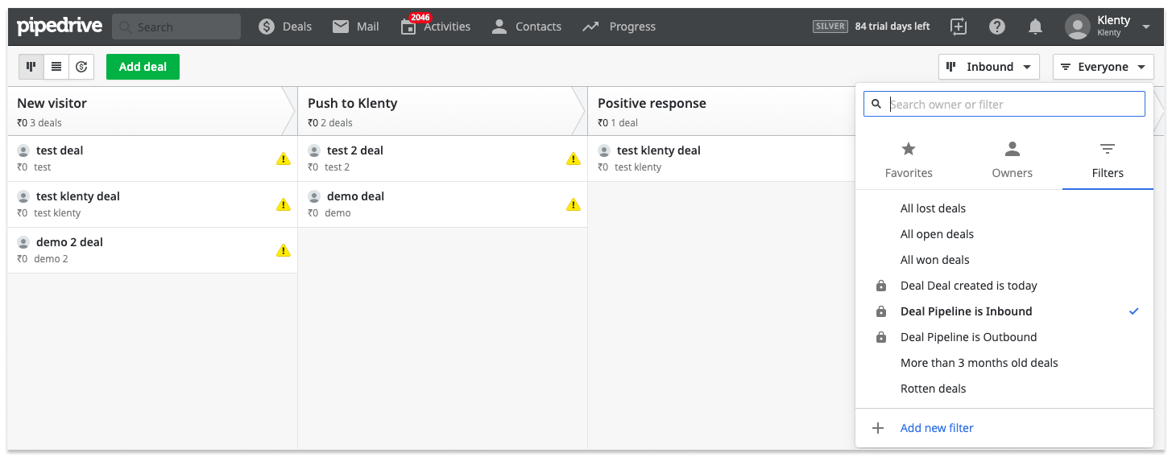Open Activities in the top navigation
The height and width of the screenshot is (457, 1172).
436,27
